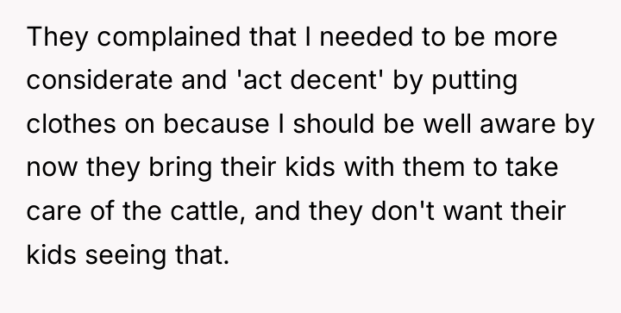Click the word "complained" in first line

click(169, 37)
